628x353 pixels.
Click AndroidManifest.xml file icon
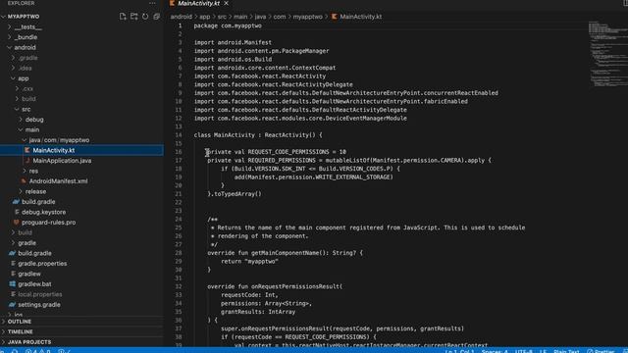pos(24,180)
